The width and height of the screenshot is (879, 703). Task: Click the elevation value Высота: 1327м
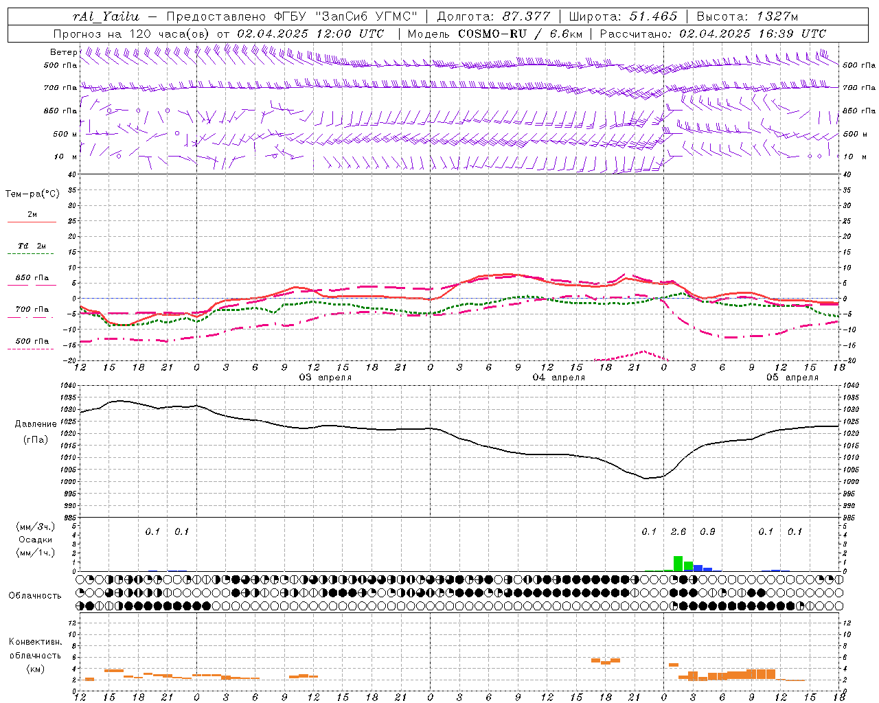747,16
